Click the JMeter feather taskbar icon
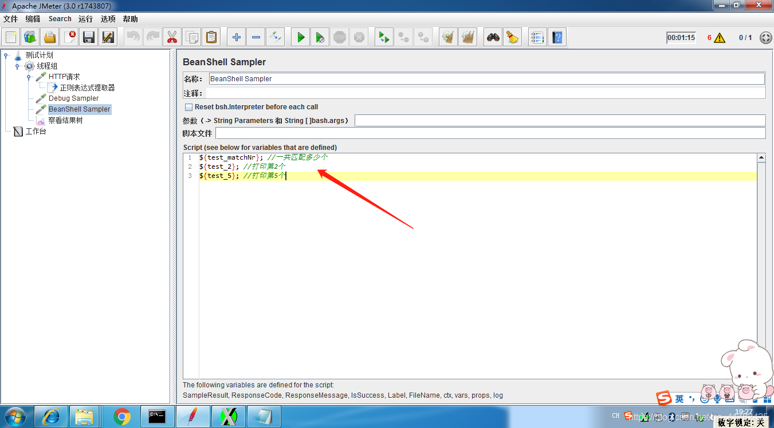 click(193, 417)
